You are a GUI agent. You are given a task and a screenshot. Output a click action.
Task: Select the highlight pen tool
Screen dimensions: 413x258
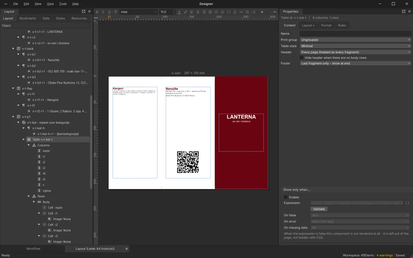[185, 12]
